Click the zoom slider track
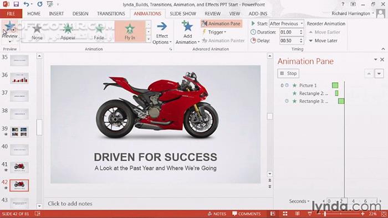 coord(341,214)
